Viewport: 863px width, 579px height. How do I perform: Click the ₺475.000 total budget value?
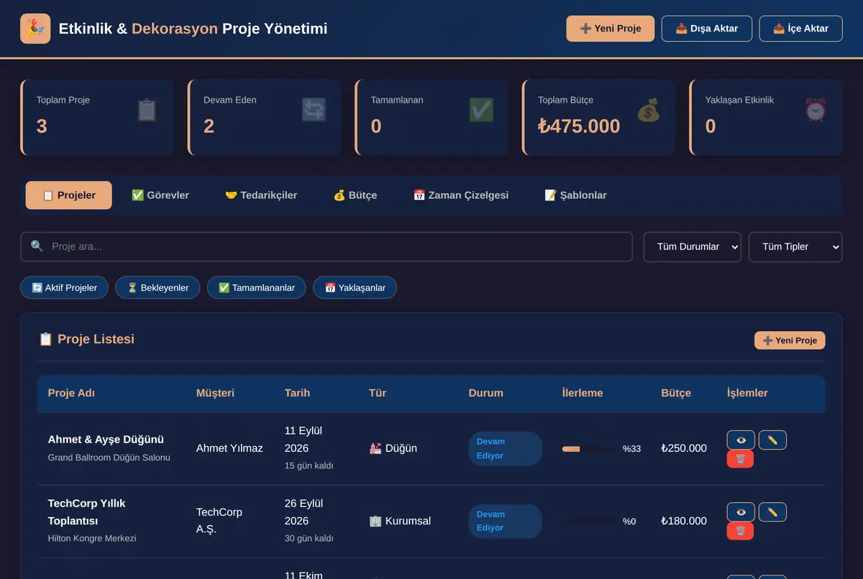579,126
